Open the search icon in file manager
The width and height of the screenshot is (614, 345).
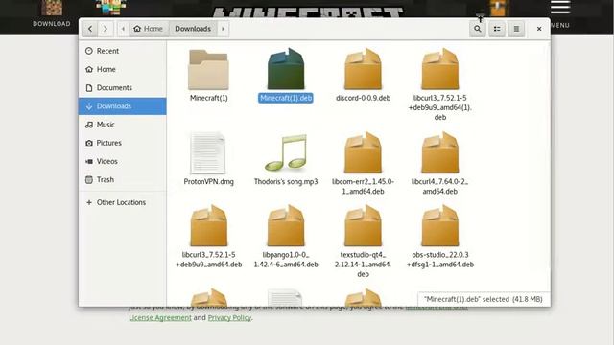(478, 29)
